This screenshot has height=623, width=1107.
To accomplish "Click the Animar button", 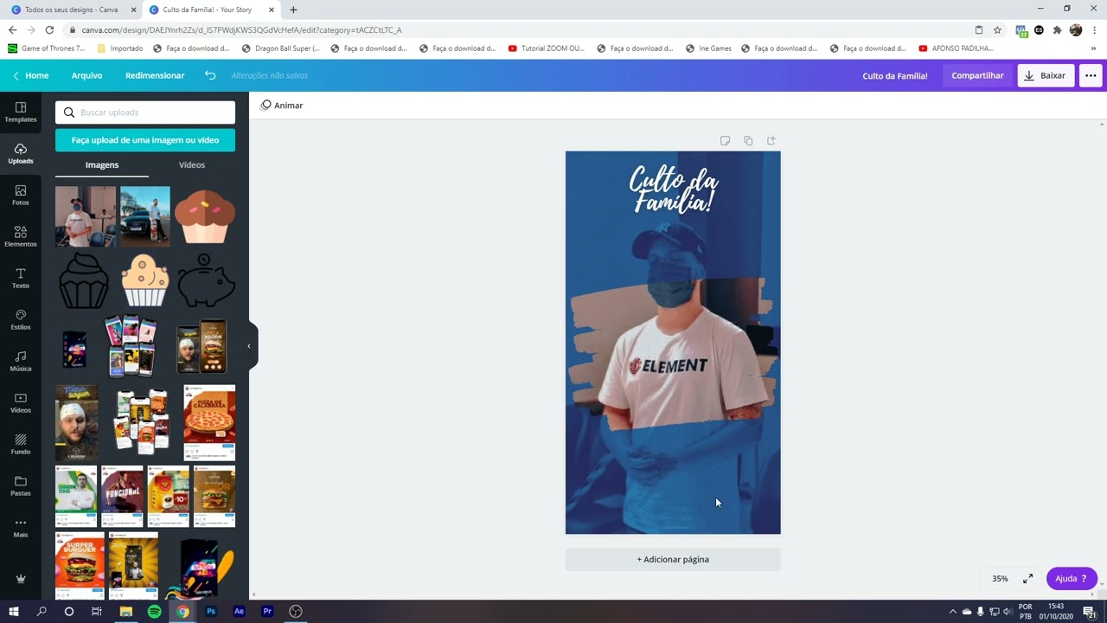I will (282, 106).
